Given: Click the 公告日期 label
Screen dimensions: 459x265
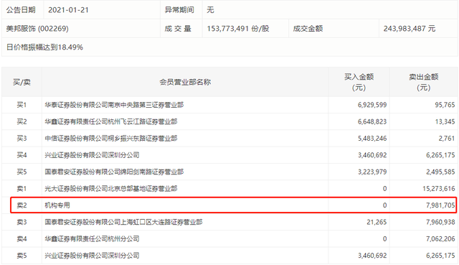Looking at the screenshot, I should tap(21, 10).
